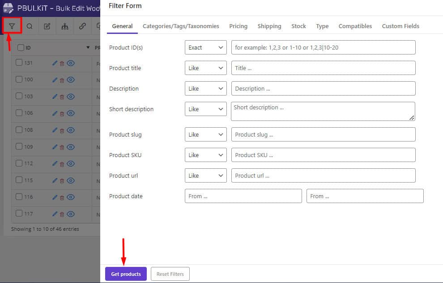Change the Product title Like dropdown
The height and width of the screenshot is (283, 443).
pyautogui.click(x=205, y=68)
